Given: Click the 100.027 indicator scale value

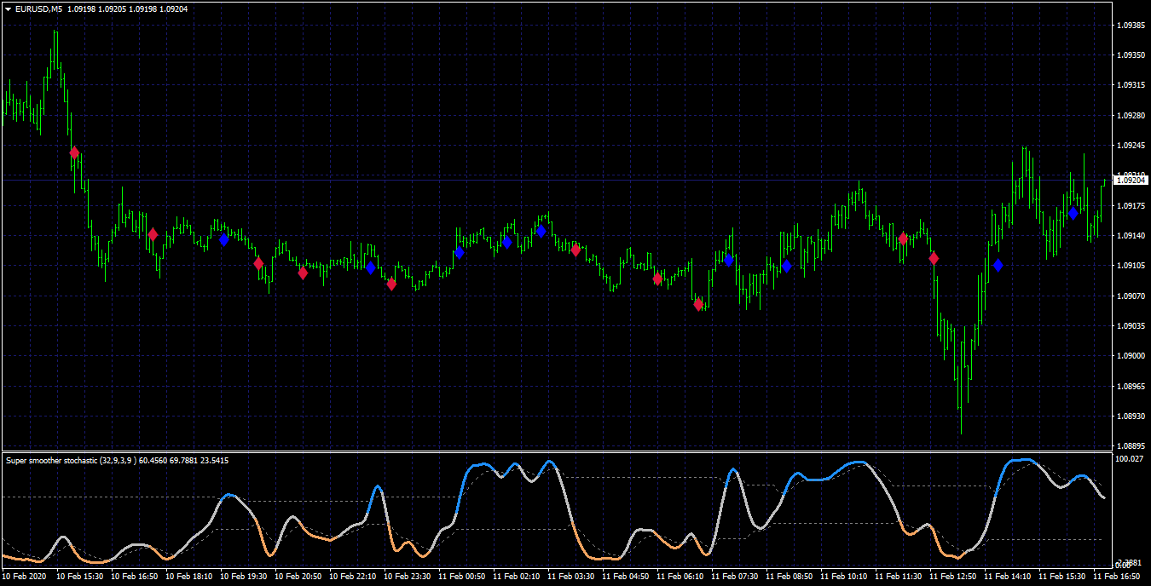Looking at the screenshot, I should [1130, 459].
